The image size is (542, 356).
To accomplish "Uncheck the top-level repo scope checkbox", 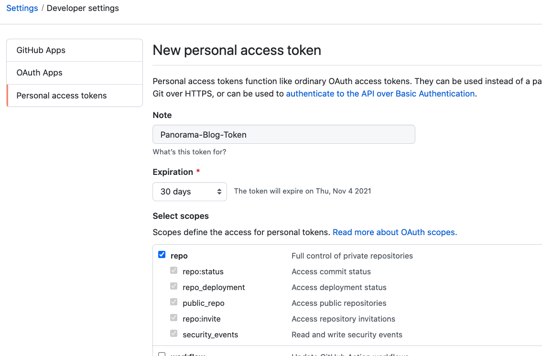I will [x=162, y=255].
